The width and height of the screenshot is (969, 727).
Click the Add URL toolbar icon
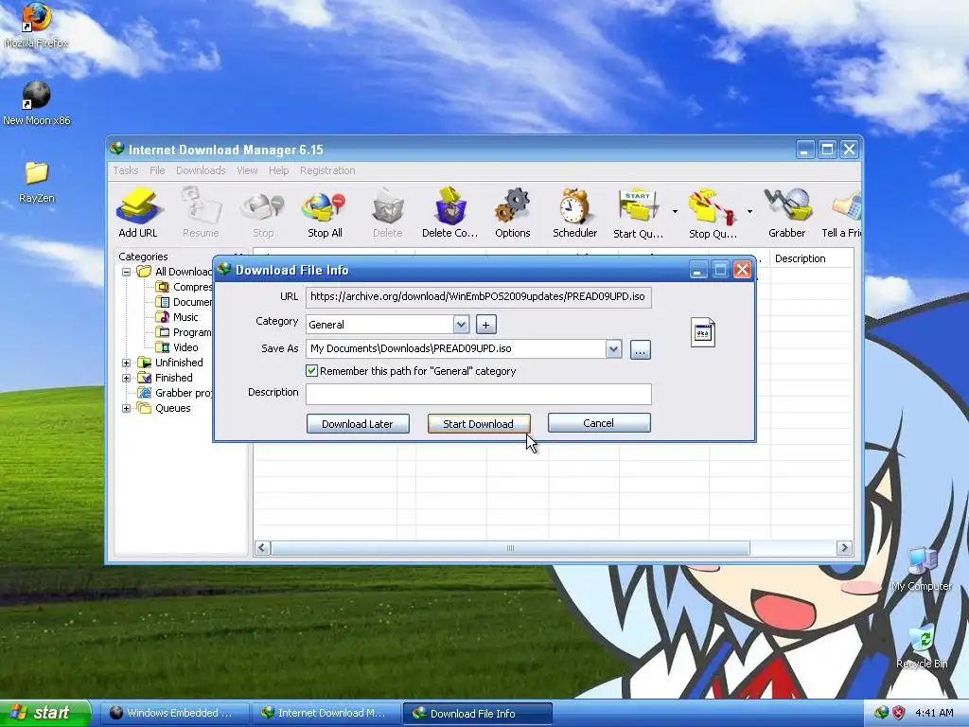(x=138, y=213)
